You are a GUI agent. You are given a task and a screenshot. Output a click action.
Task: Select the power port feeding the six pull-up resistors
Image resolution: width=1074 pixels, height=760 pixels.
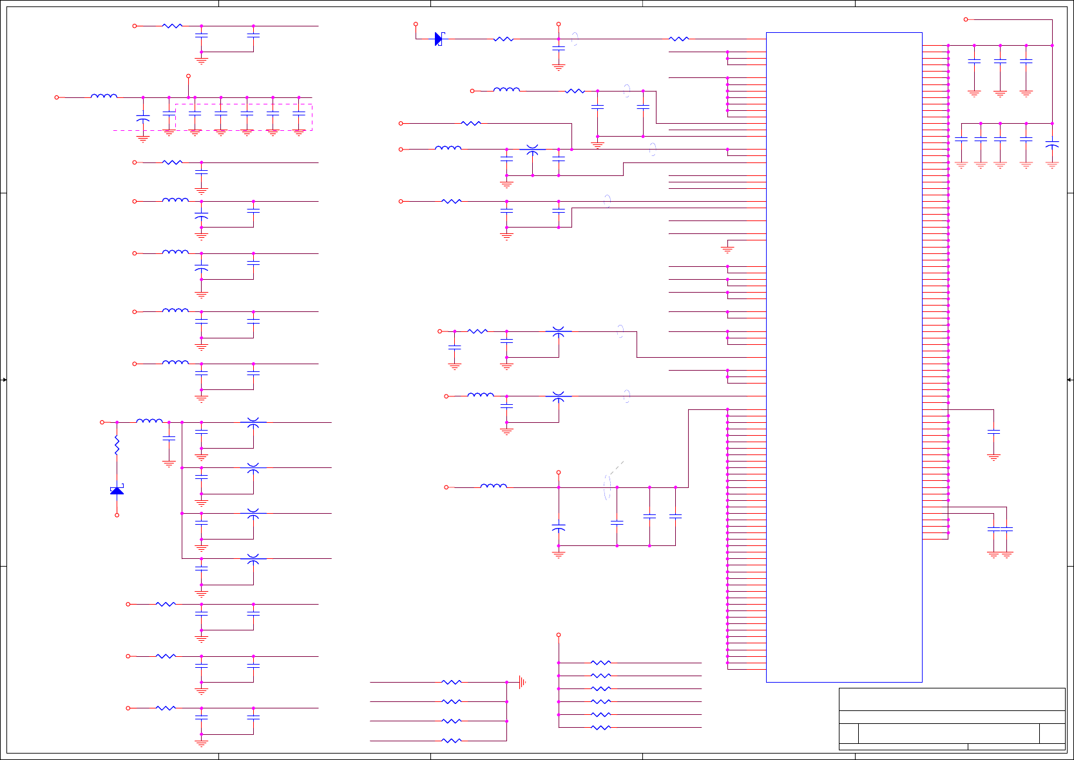coord(559,635)
